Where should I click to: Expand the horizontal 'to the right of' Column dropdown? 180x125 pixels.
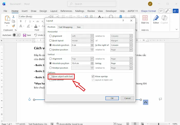[131, 45]
